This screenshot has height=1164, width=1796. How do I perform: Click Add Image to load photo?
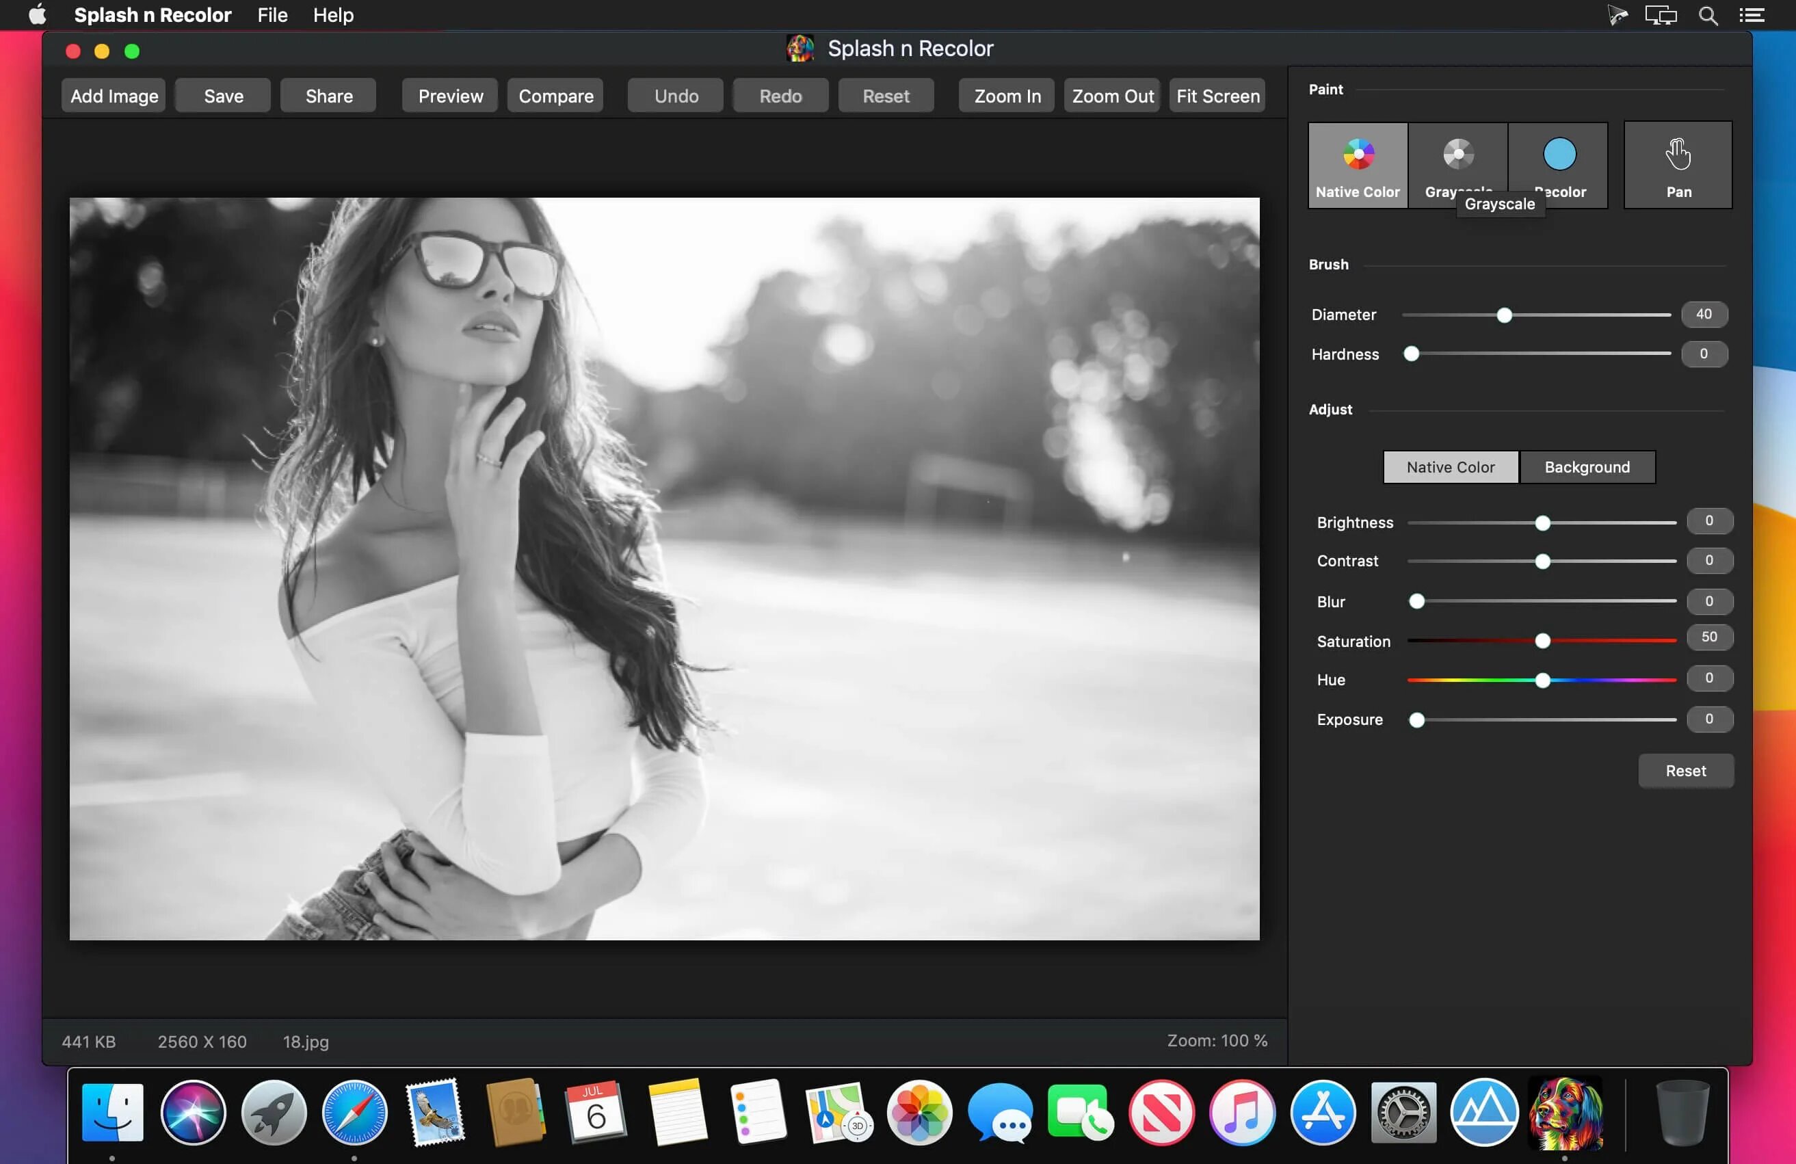114,94
